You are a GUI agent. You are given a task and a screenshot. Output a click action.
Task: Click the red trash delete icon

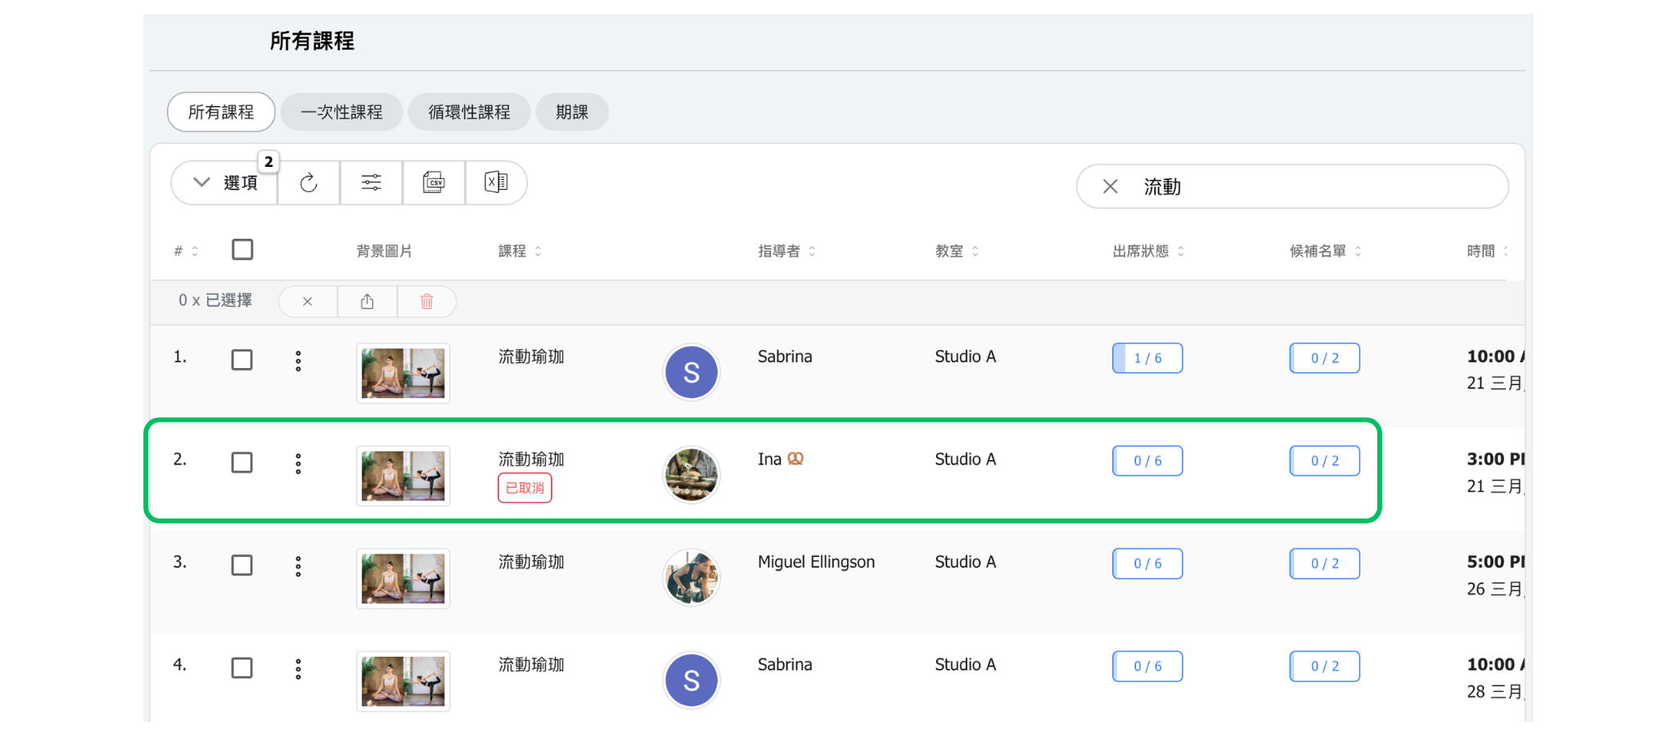pyautogui.click(x=426, y=302)
